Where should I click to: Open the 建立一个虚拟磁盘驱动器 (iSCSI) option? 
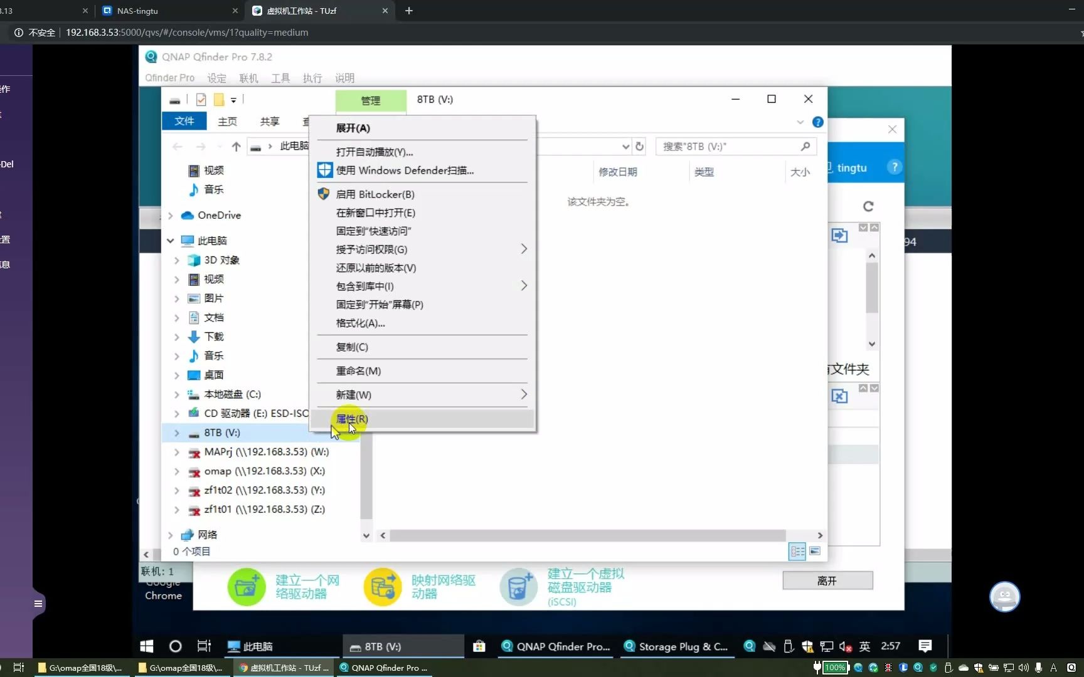coord(518,587)
